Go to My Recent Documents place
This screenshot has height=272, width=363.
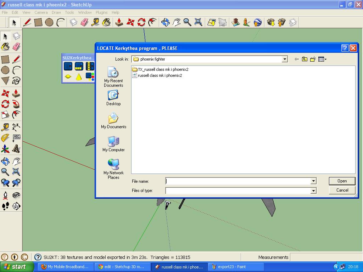pos(113,77)
